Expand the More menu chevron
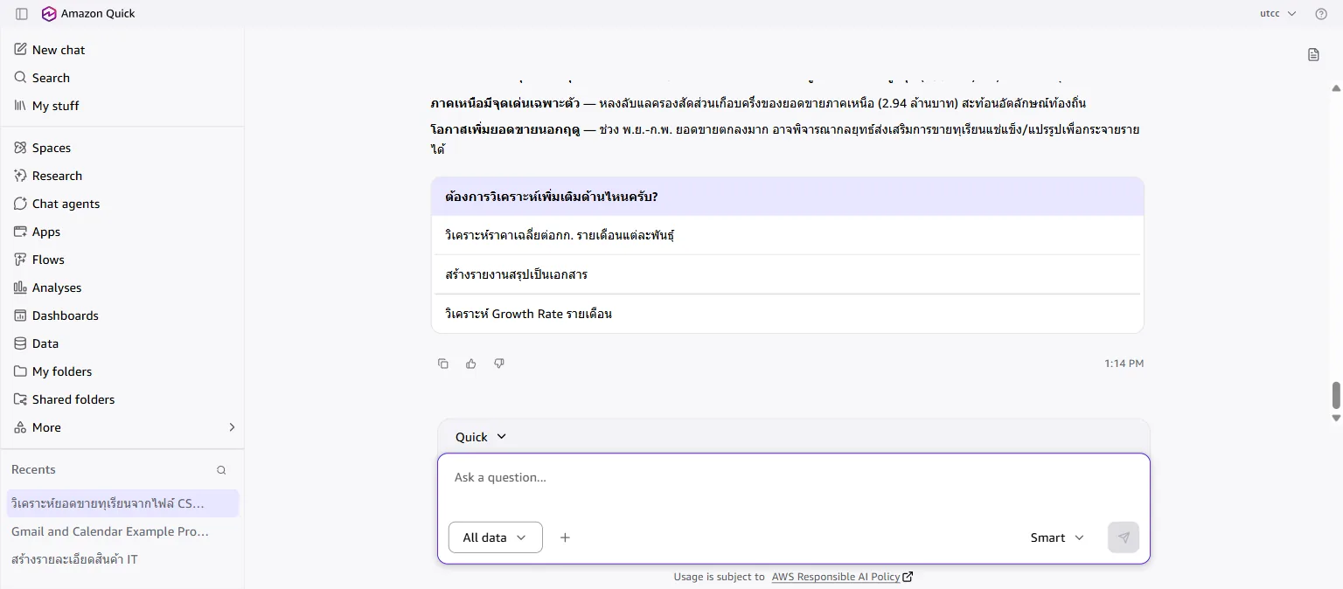 pos(232,427)
